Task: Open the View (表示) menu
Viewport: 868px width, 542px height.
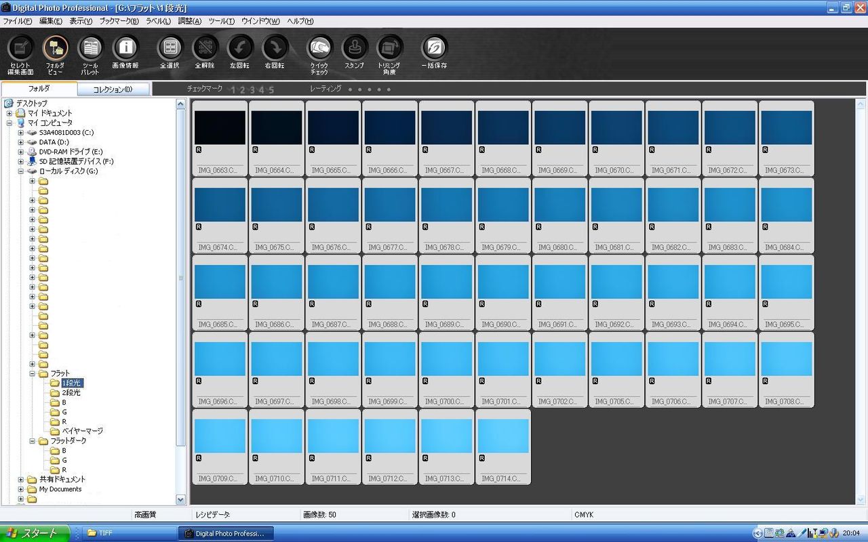Action: click(x=81, y=21)
